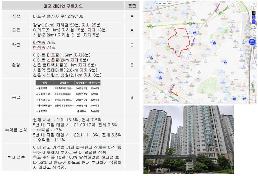
Task: Click the round blue apartment complex icon
Action: (252, 42)
